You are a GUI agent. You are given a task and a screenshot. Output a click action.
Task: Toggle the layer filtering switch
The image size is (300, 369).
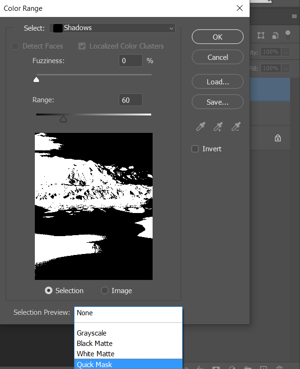point(287,34)
